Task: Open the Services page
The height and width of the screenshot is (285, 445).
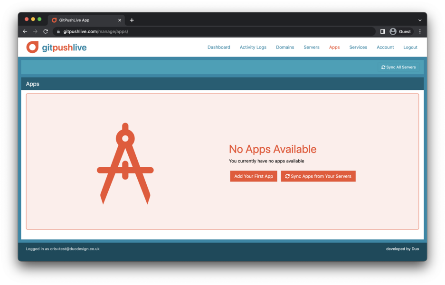Action: pos(358,47)
